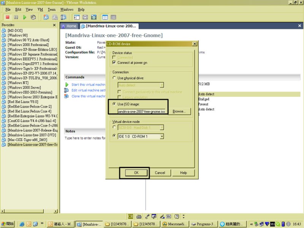Open the IDE 1:0 CD-ROM 1 dropdown
Viewport: 304px width, 228px height.
click(162, 136)
